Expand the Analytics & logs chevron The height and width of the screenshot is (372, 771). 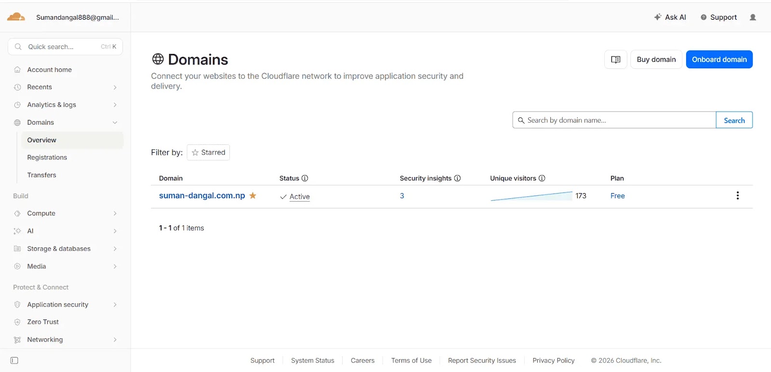tap(115, 105)
